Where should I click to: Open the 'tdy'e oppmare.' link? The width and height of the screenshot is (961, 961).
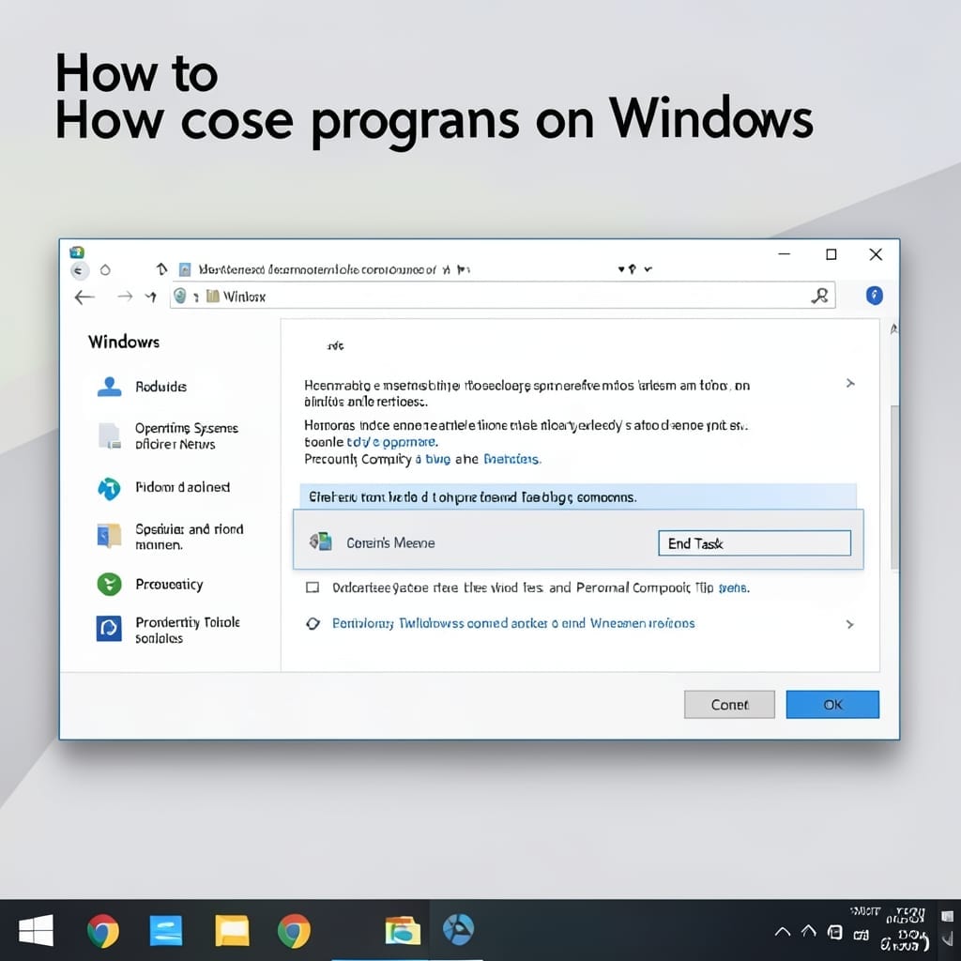(x=392, y=442)
